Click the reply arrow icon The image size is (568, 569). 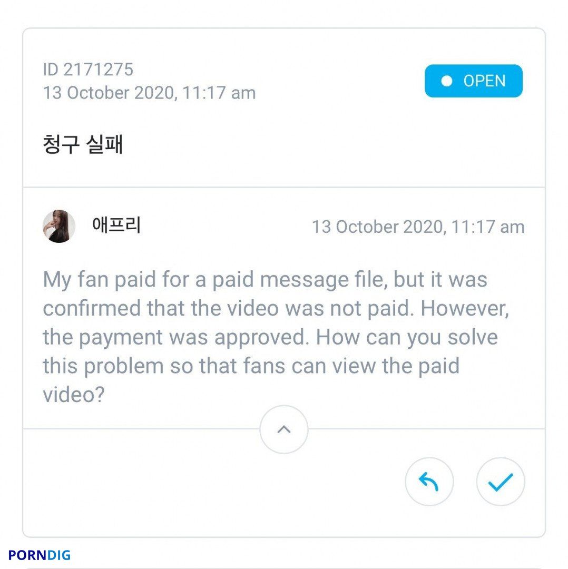429,482
